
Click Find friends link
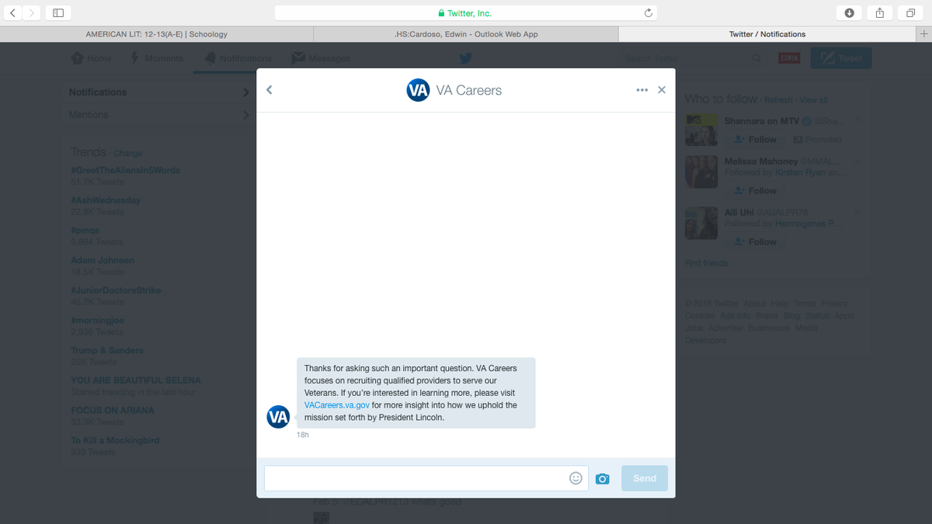707,263
